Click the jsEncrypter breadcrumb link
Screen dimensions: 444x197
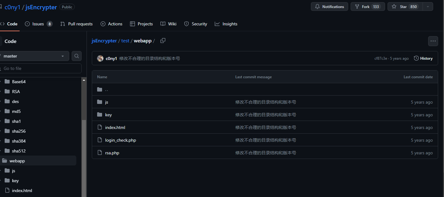tap(104, 41)
